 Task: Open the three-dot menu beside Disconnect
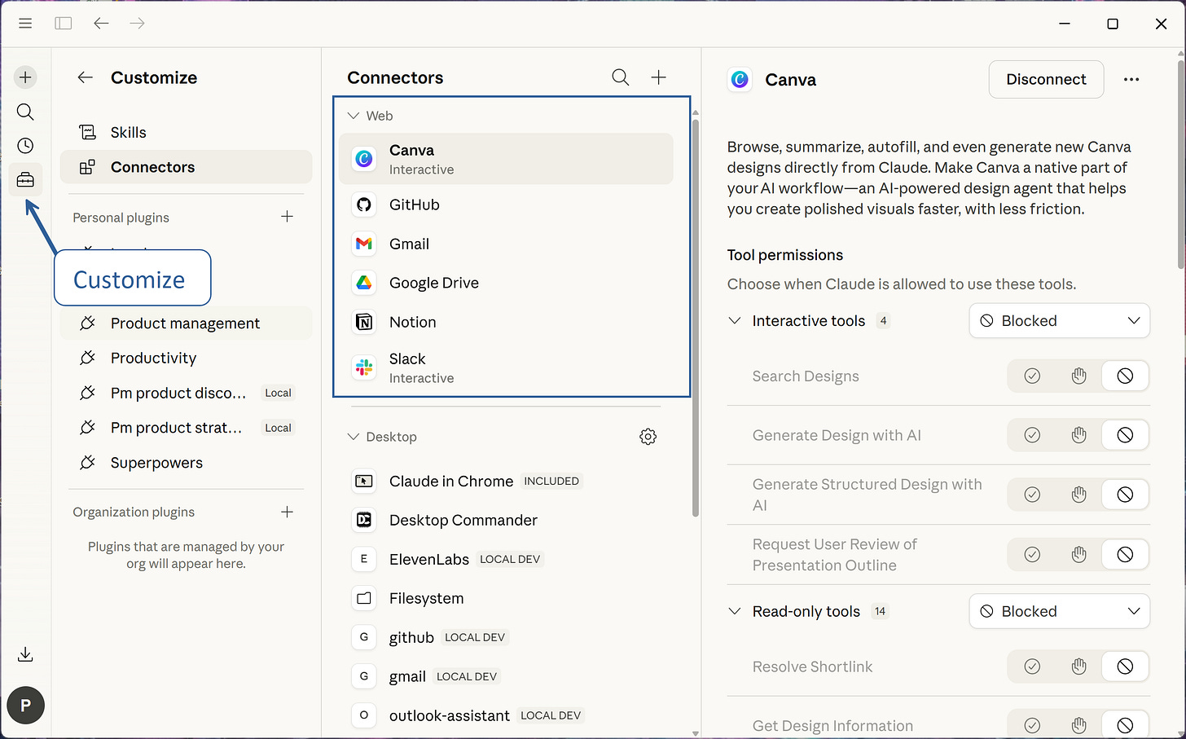click(x=1131, y=79)
